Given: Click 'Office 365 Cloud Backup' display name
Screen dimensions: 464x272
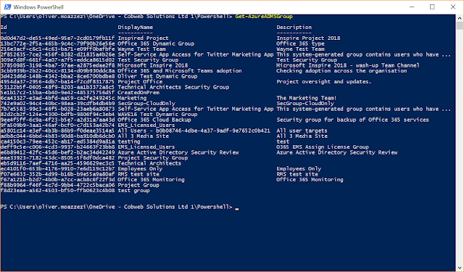Looking at the screenshot, I should click(x=154, y=120).
